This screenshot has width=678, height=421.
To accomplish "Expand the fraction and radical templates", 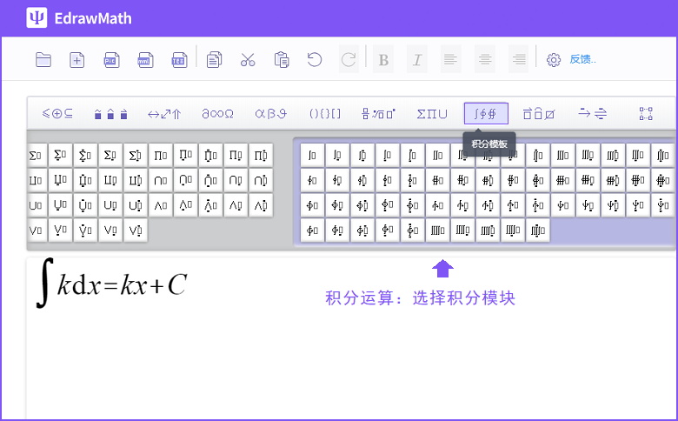I will point(378,113).
